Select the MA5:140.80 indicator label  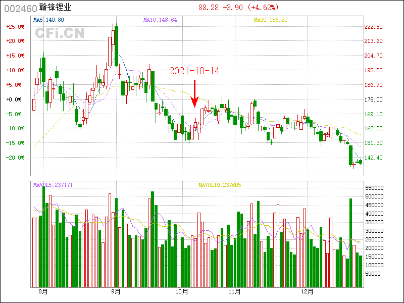coord(48,20)
